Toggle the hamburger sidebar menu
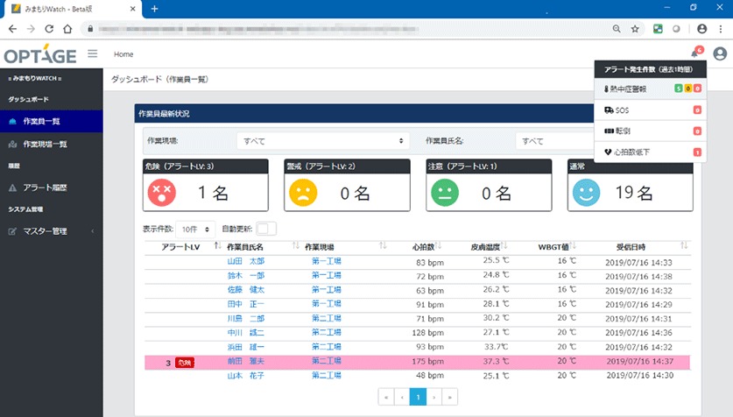The image size is (733, 417). (x=93, y=53)
